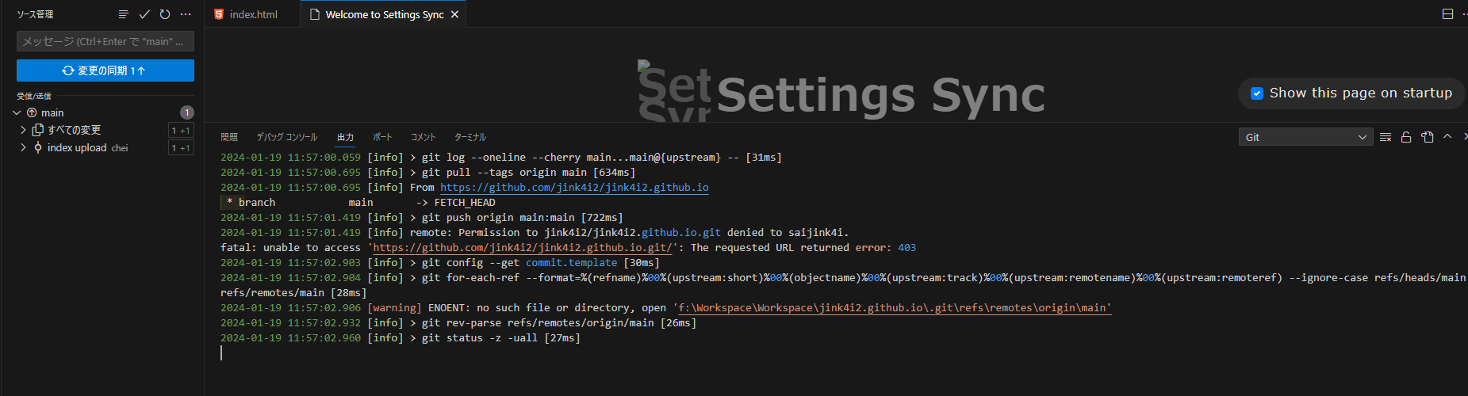
Task: Collapse the main branch tree node
Action: click(x=17, y=112)
